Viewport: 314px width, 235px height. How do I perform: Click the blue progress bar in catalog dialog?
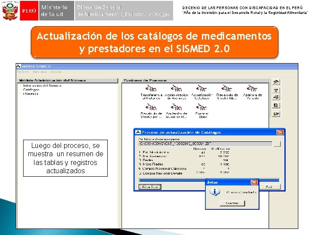(x=209, y=180)
